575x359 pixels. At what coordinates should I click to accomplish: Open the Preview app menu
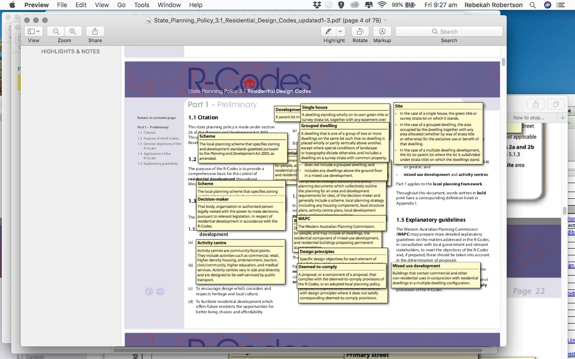tap(36, 5)
